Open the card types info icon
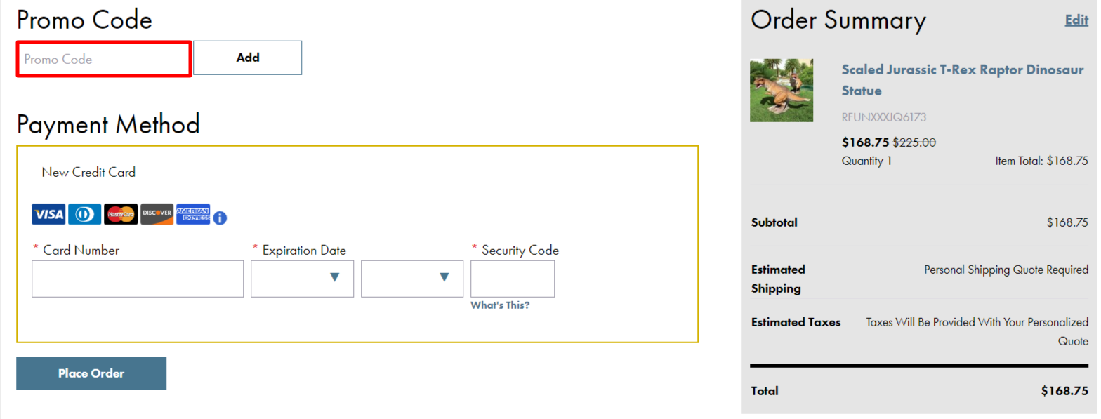The height and width of the screenshot is (419, 1101). [x=220, y=218]
